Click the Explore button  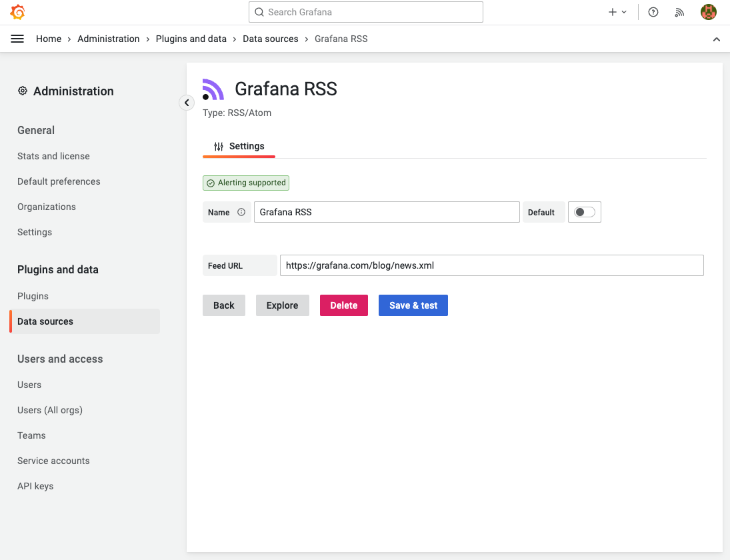(282, 305)
